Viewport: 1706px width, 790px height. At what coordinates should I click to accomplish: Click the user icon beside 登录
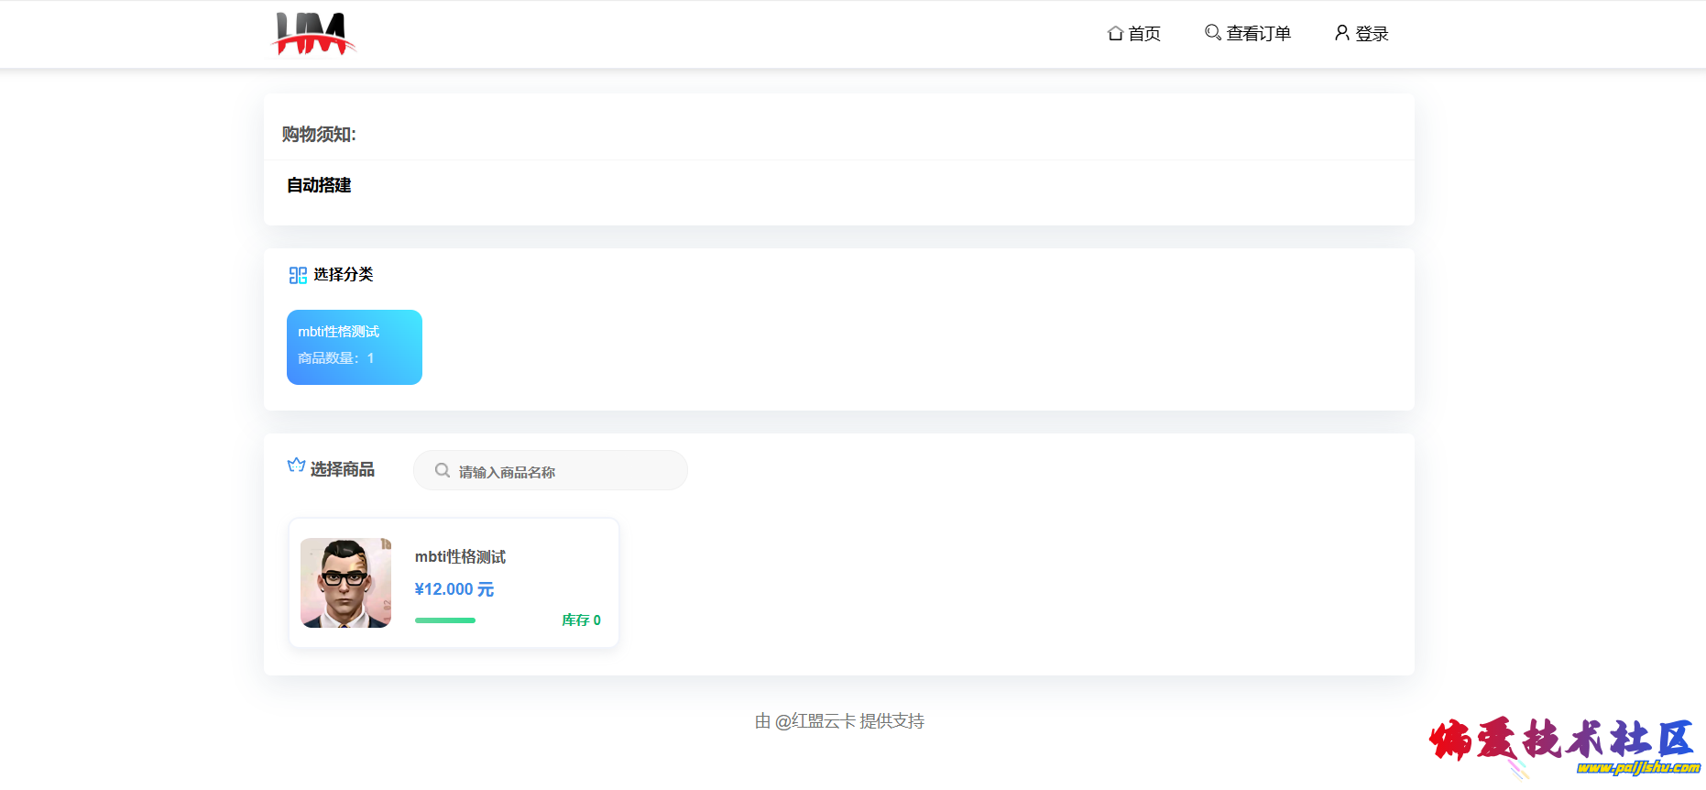(1341, 33)
